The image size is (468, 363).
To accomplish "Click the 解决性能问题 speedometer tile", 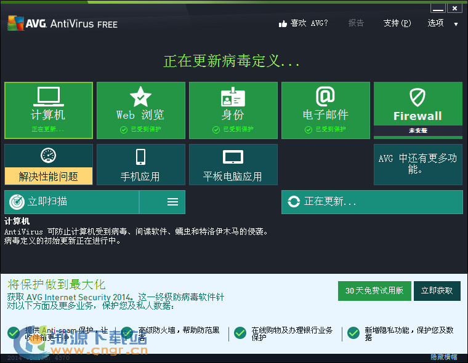I will (49, 164).
